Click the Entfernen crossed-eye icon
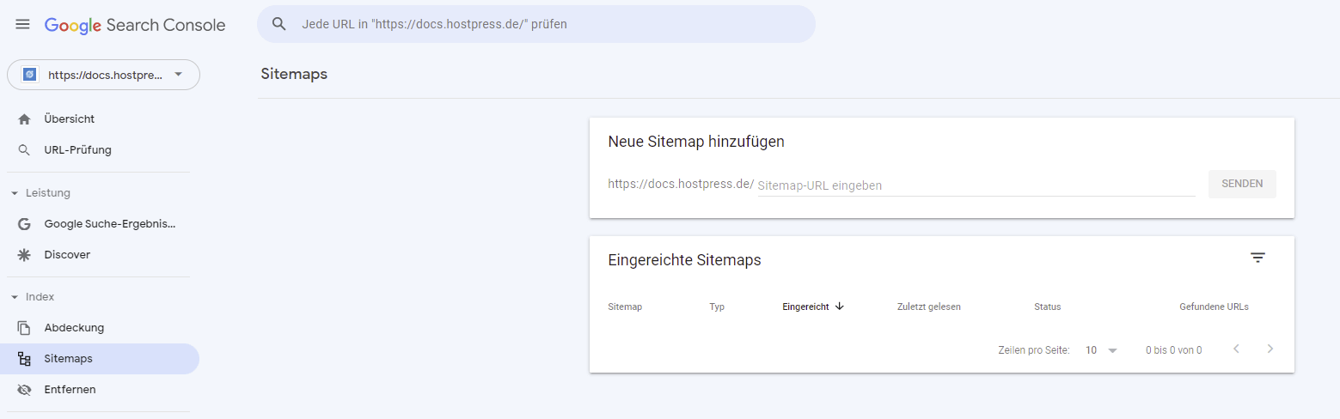Viewport: 1340px width, 419px height. tap(24, 390)
